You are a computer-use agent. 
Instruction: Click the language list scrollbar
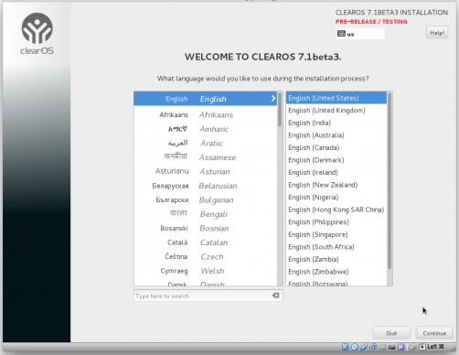(280, 188)
